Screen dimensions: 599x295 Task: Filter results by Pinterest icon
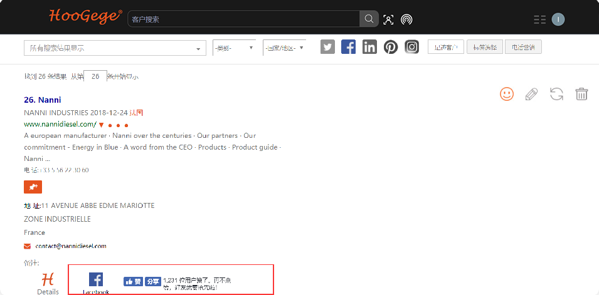(390, 47)
